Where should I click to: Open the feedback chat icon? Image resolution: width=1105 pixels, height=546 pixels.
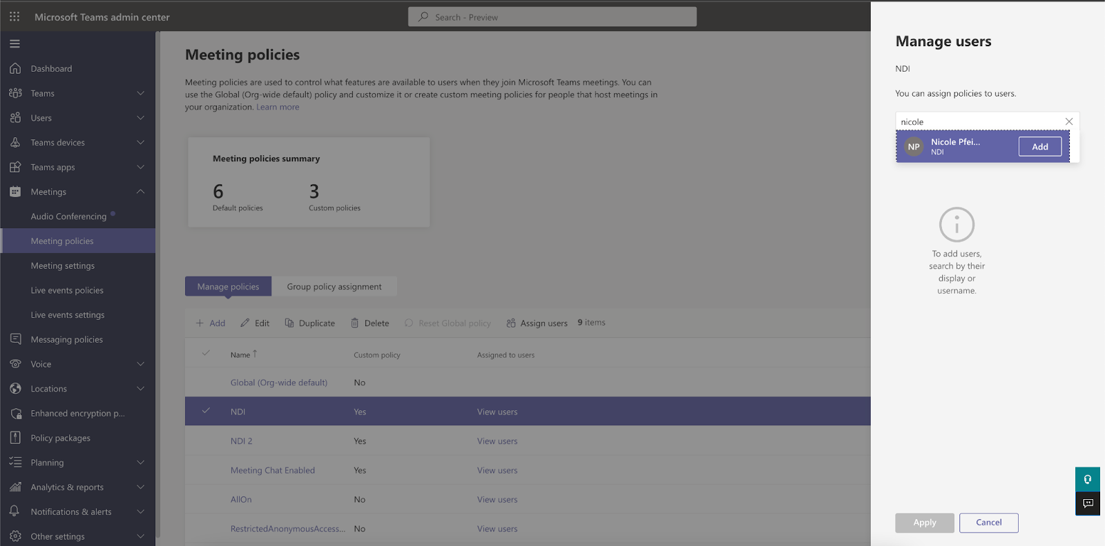tap(1088, 503)
